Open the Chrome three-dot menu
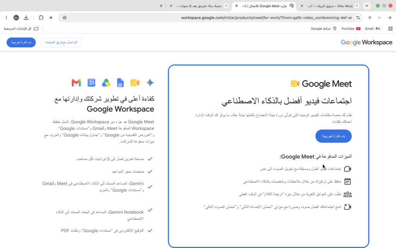The height and width of the screenshot is (248, 396). pyautogui.click(x=6, y=18)
